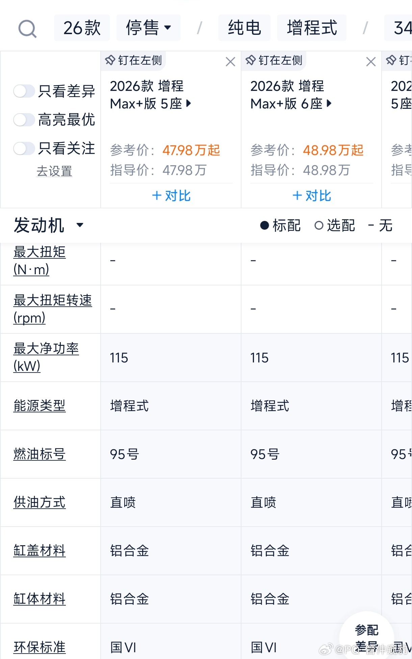Viewport: 412px width, 659px height.
Task: Select the 26款 filter tag
Action: pyautogui.click(x=82, y=28)
